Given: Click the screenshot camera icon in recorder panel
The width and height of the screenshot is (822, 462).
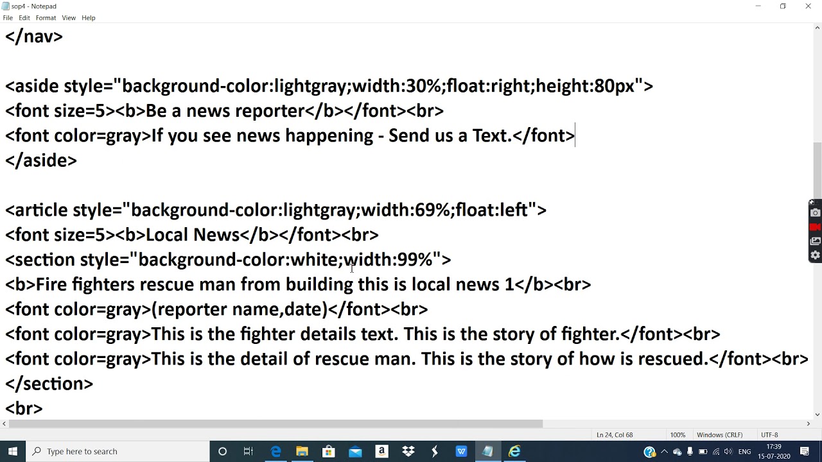Looking at the screenshot, I should 816,213.
